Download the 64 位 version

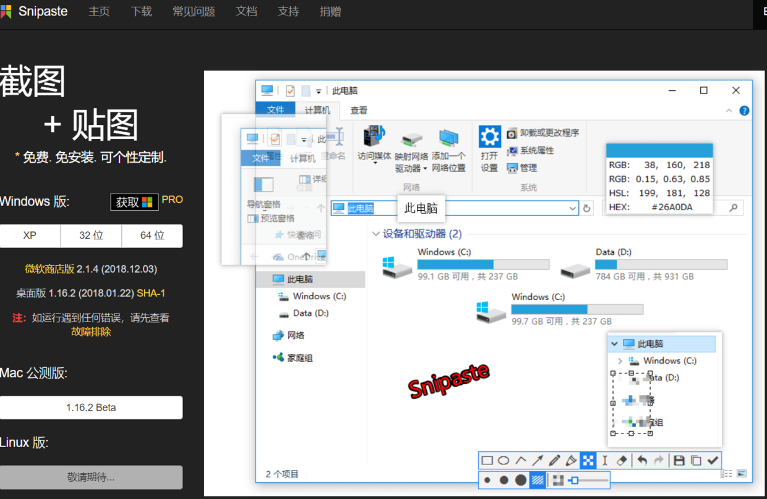pyautogui.click(x=152, y=236)
